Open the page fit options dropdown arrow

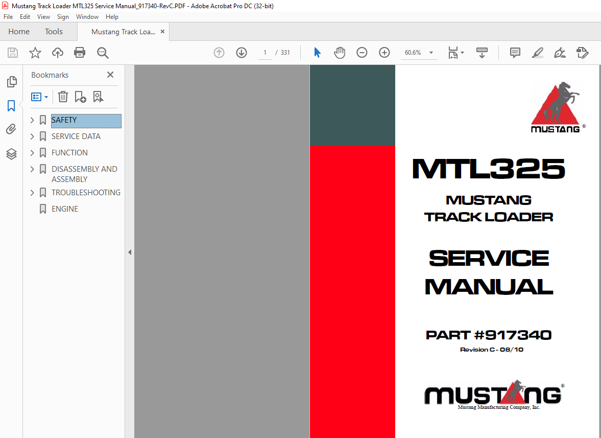462,53
